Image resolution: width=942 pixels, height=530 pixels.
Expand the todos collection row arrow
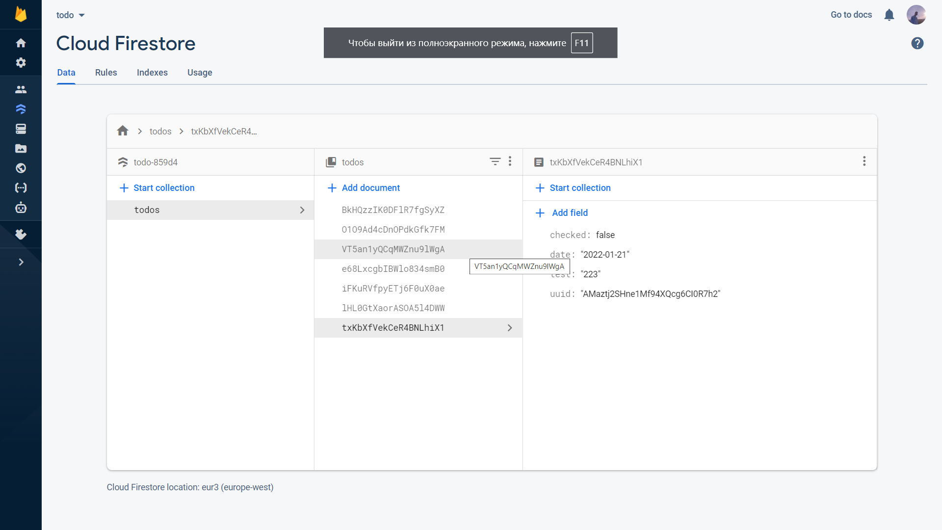(302, 210)
